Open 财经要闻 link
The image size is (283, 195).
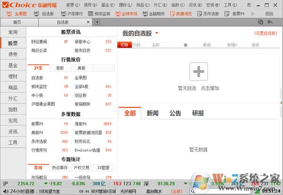coord(39,42)
